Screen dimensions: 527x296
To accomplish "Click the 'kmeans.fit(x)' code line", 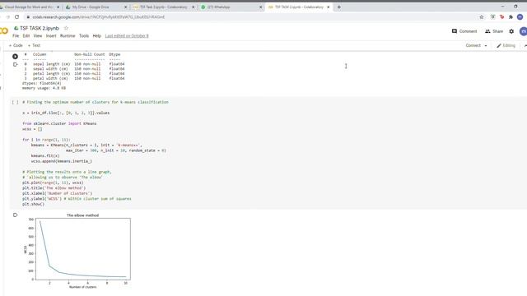I will [45, 155].
